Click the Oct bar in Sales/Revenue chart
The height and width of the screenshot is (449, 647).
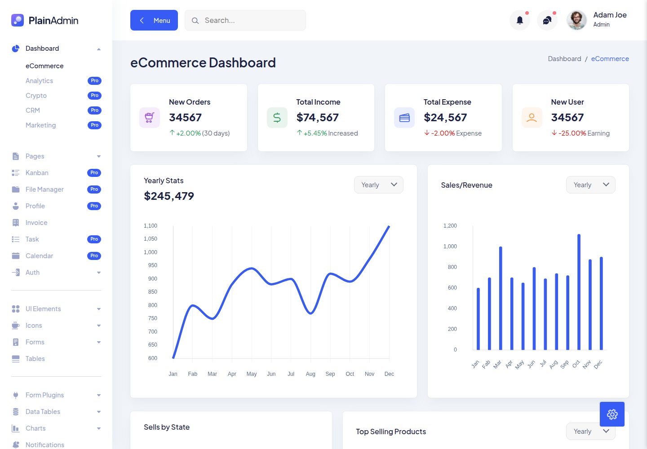click(x=579, y=292)
